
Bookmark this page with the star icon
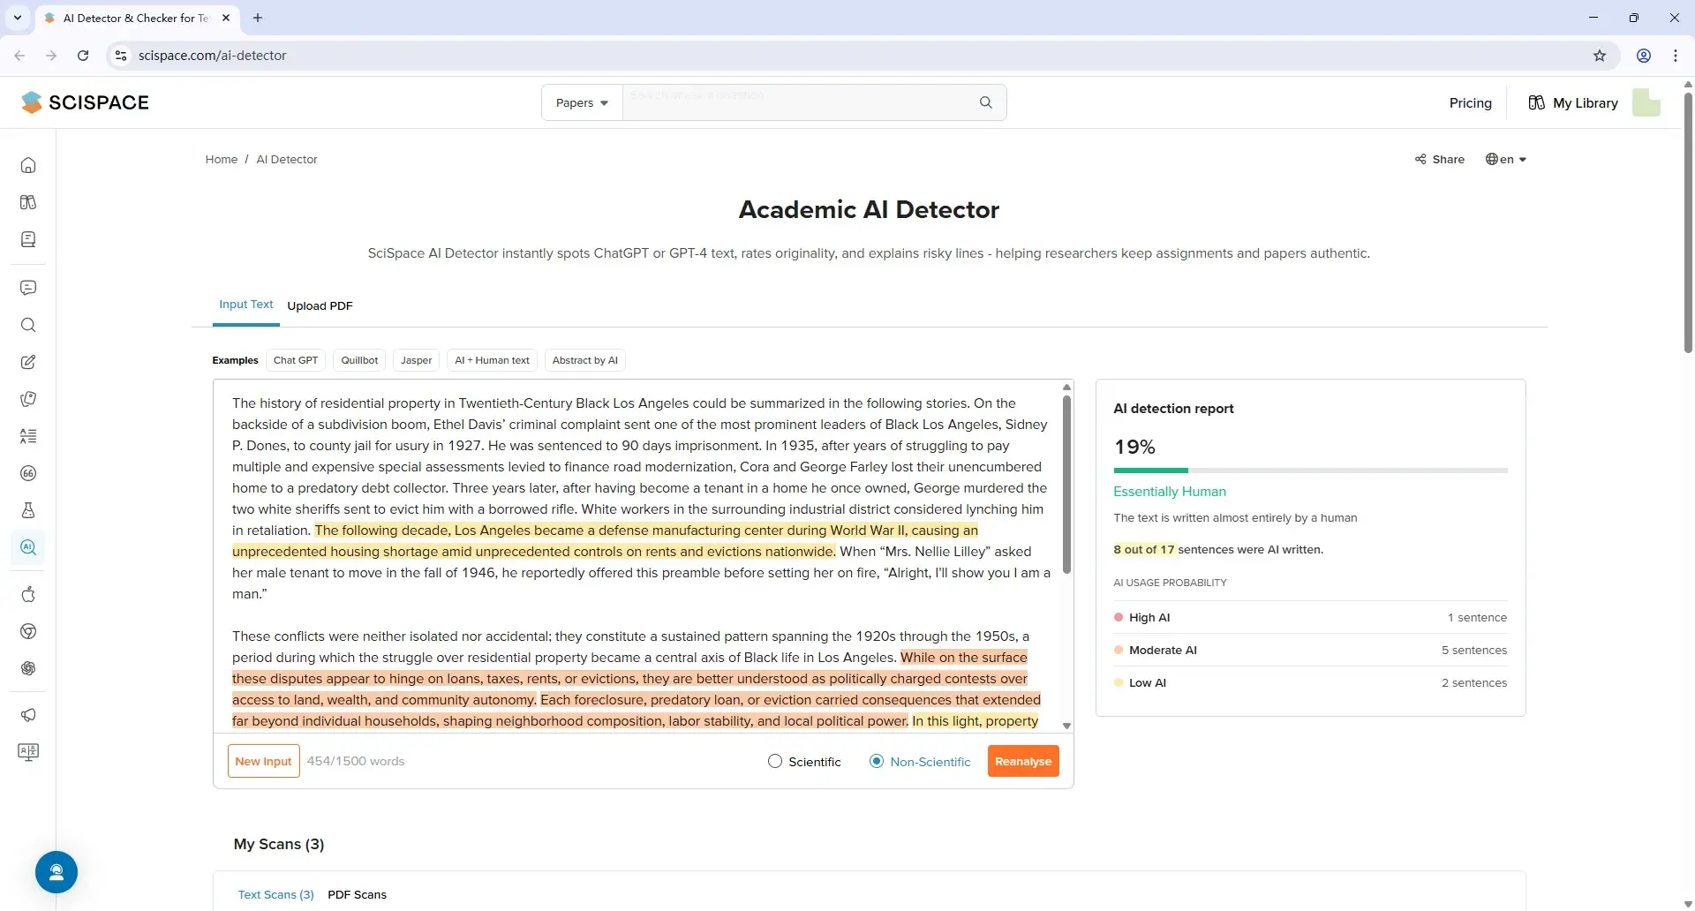(1600, 56)
